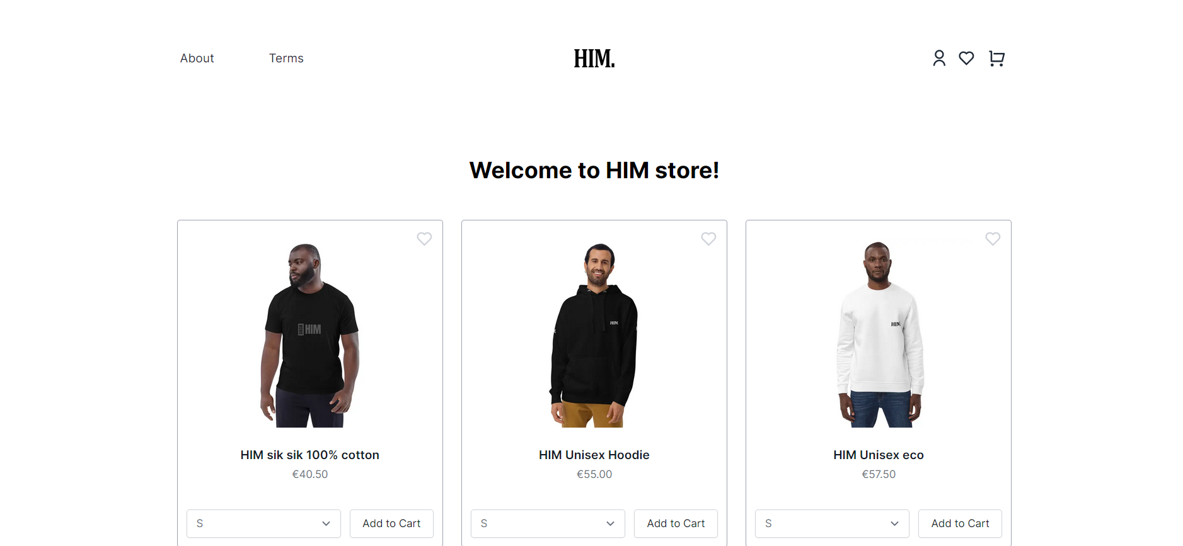Go to the About page

(197, 58)
